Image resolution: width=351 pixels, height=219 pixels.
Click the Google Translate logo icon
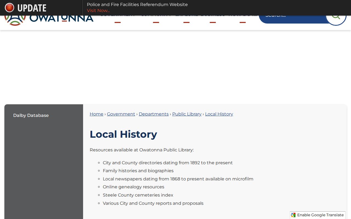click(x=293, y=215)
